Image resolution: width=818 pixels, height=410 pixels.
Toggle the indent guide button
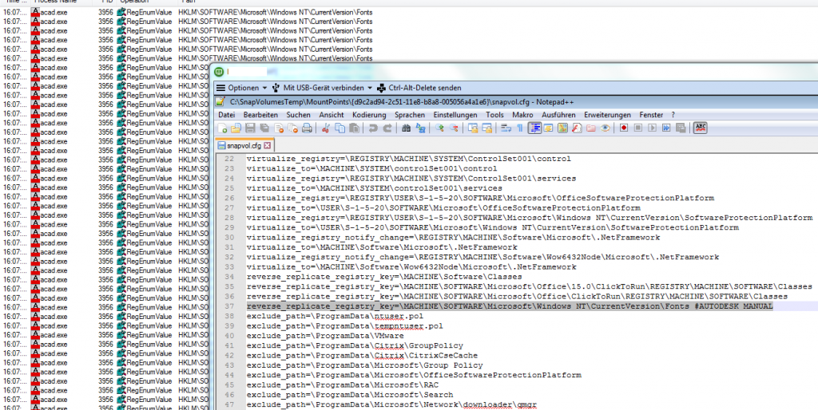534,128
